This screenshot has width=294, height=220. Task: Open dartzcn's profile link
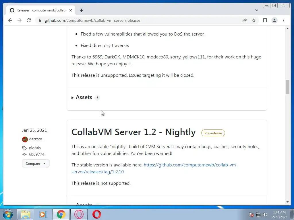click(35, 139)
